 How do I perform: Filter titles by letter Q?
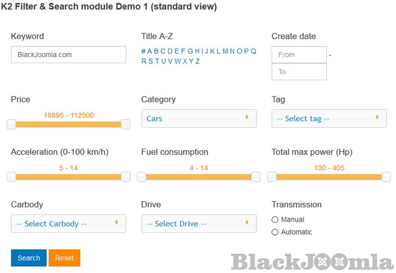click(253, 51)
